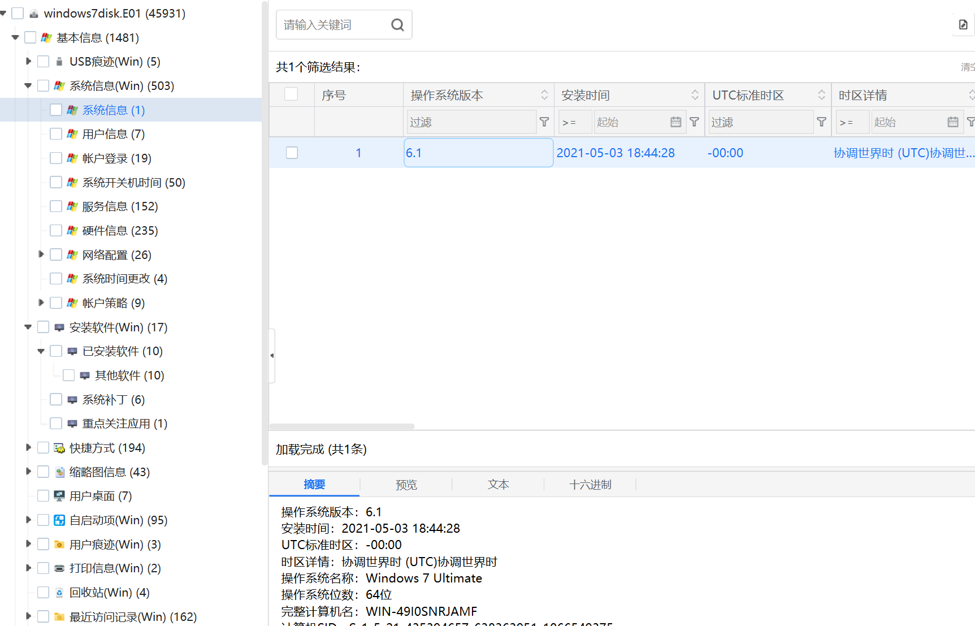
Task: Switch to the 预览 tab
Action: (x=406, y=485)
